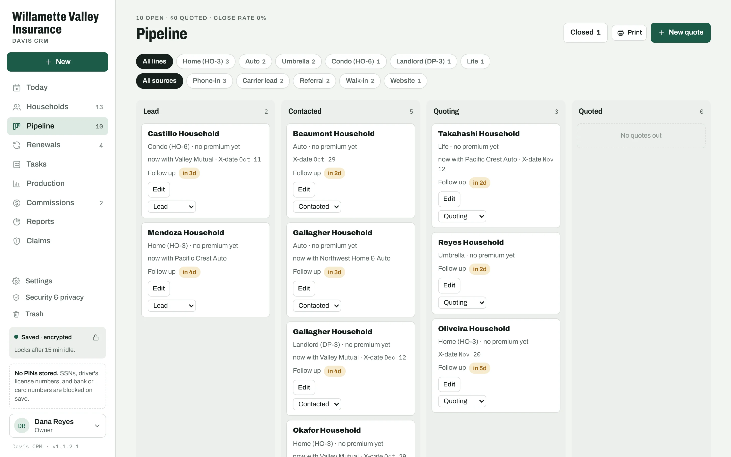Viewport: 731px width, 457px height.
Task: Open stage dropdown on Castillo Household card
Action: [x=172, y=206]
